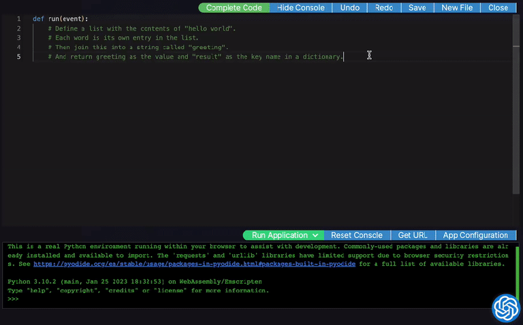Close the code editor

click(x=498, y=7)
